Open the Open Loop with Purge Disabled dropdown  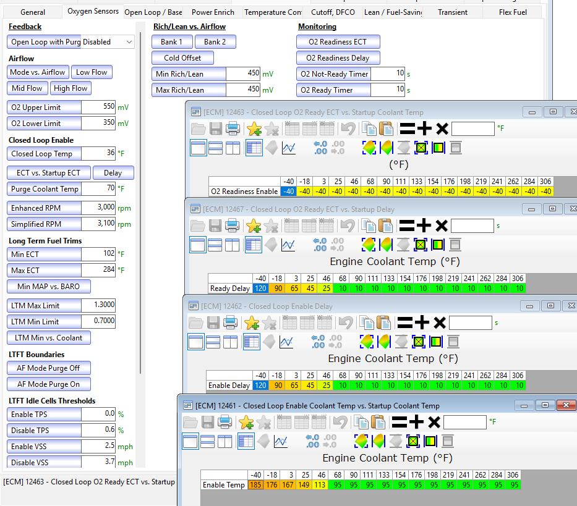click(71, 42)
